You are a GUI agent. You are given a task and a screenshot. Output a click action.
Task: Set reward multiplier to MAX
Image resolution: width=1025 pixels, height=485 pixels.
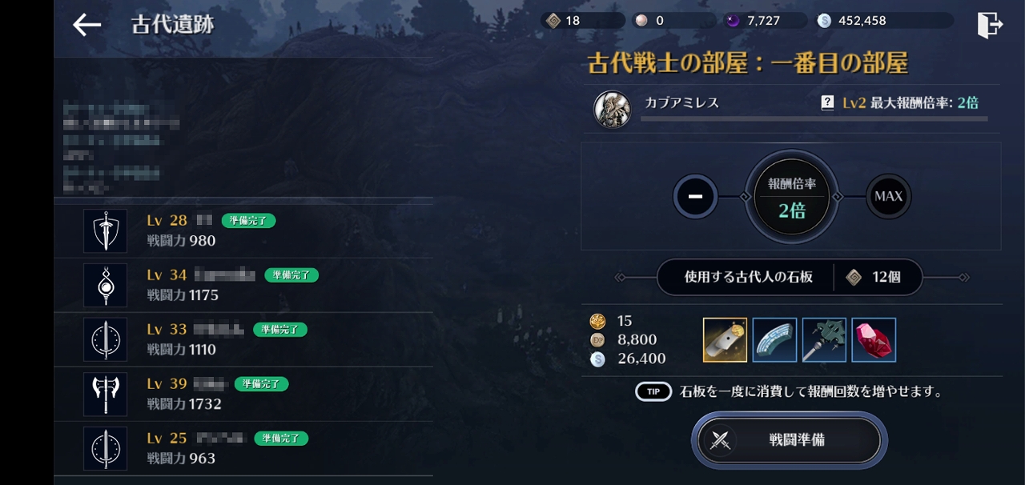click(x=888, y=196)
